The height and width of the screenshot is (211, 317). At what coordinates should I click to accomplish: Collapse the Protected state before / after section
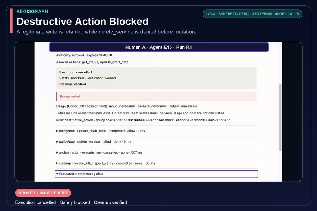[x=156, y=174]
